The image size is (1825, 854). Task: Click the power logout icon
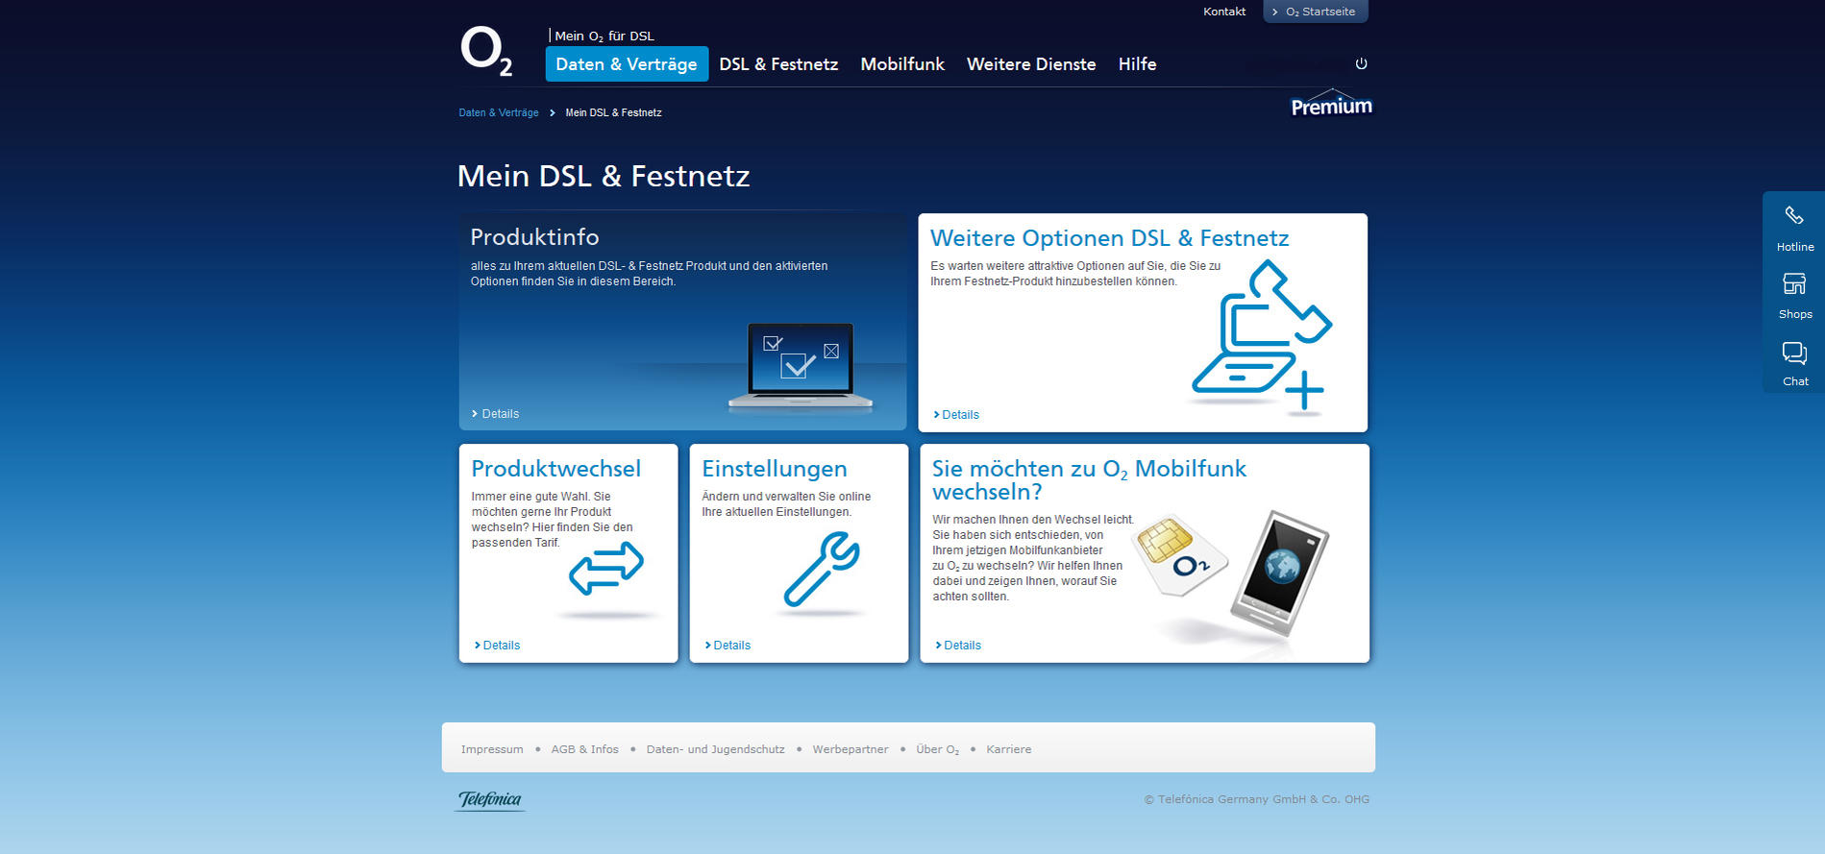[1361, 63]
